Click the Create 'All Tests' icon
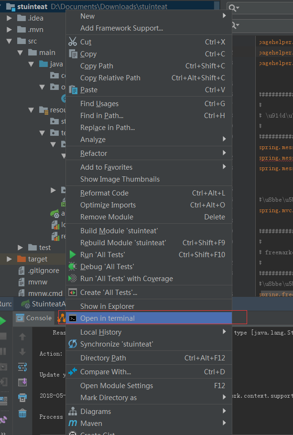 pos(73,293)
